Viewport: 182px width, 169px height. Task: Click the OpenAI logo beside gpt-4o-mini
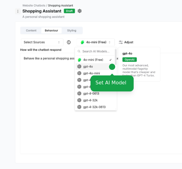(x=79, y=73)
